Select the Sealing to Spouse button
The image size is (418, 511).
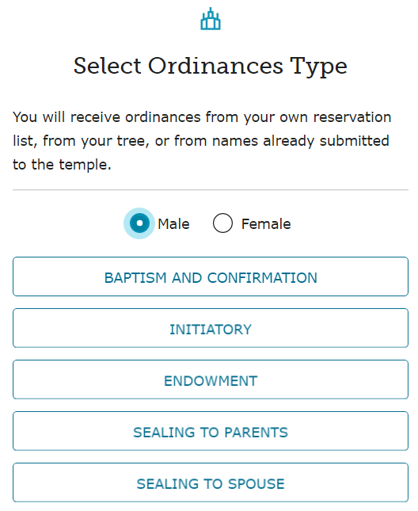[x=211, y=482]
